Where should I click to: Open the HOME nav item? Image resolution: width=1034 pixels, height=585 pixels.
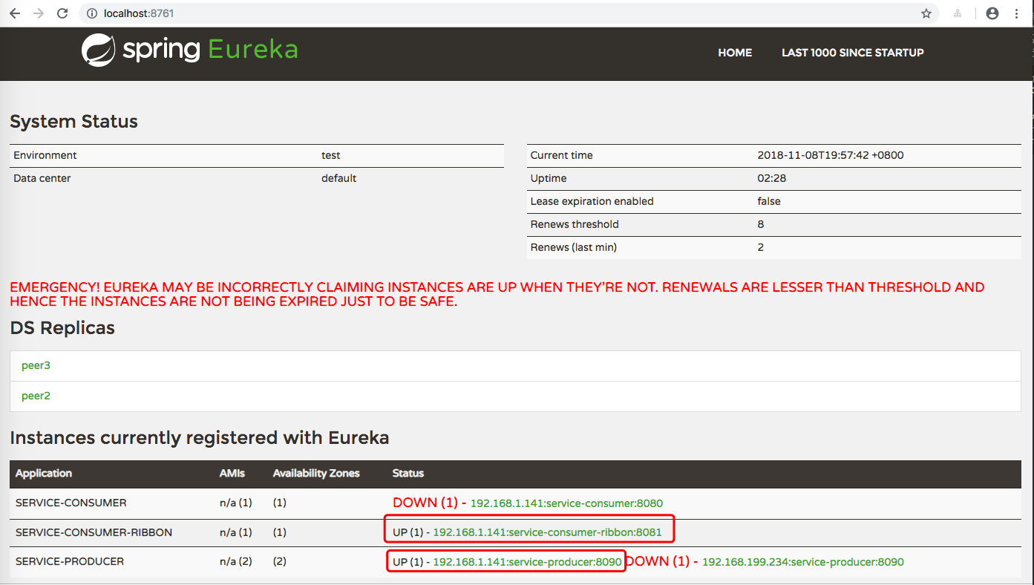tap(735, 53)
